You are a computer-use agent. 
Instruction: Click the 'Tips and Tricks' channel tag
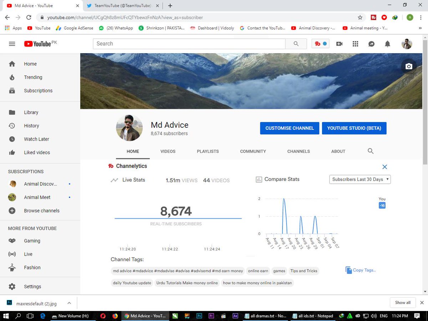304,271
